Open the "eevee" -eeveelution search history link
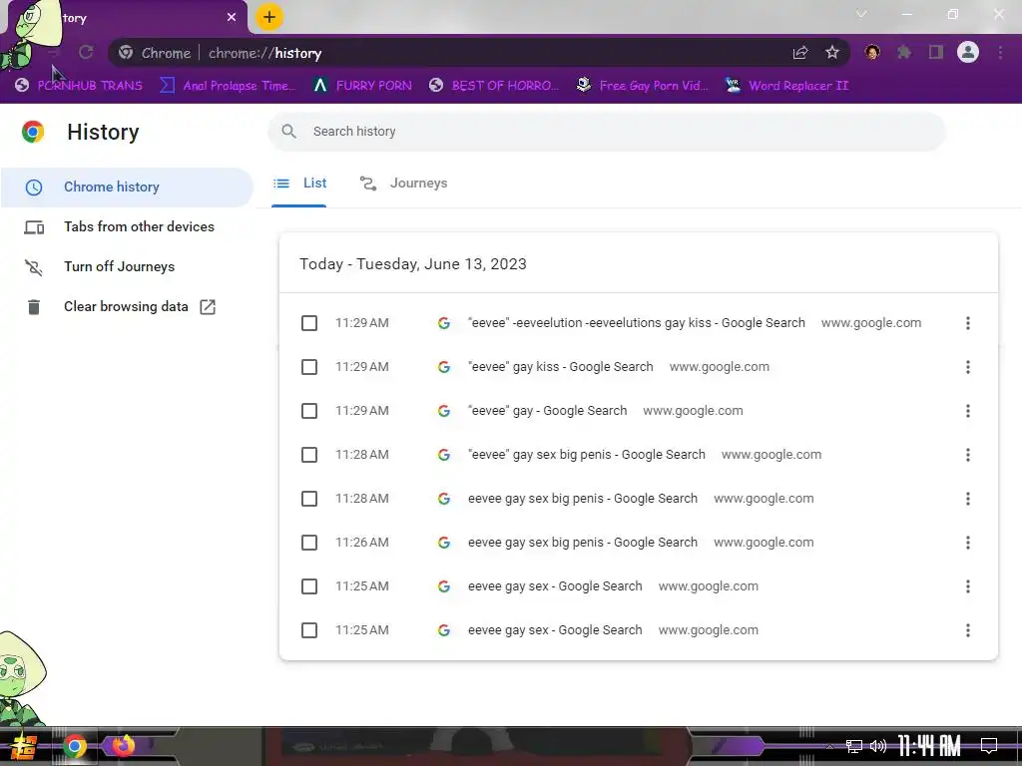Viewport: 1022px width, 766px height. pyautogui.click(x=636, y=323)
